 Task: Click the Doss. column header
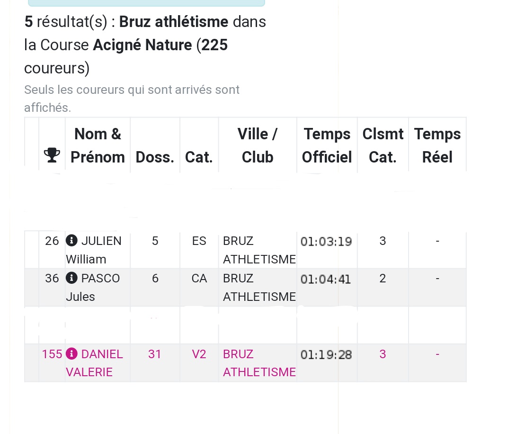point(155,157)
